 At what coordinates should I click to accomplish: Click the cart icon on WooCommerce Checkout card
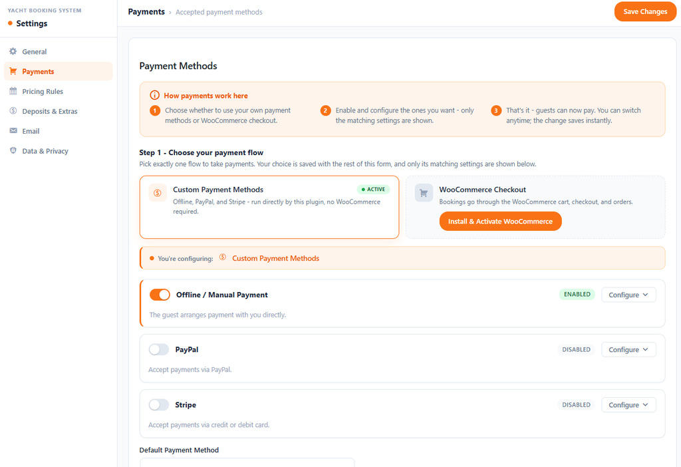424,193
